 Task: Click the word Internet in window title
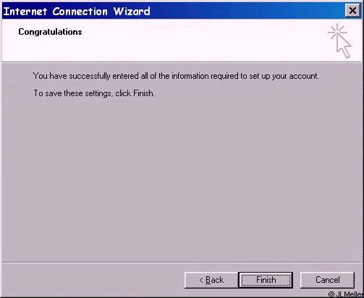click(25, 12)
